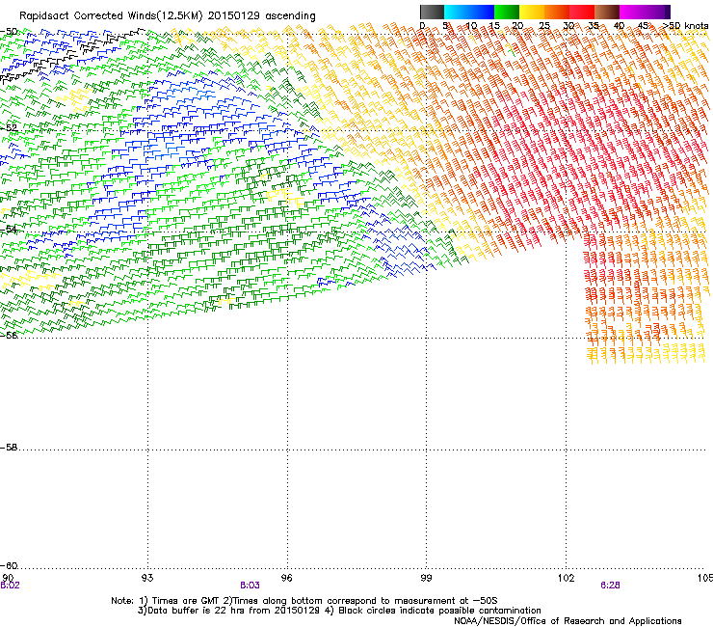Viewport: 713px width, 627px height.
Task: Click the cyan-blue 5-15 knots color band
Action: (469, 12)
